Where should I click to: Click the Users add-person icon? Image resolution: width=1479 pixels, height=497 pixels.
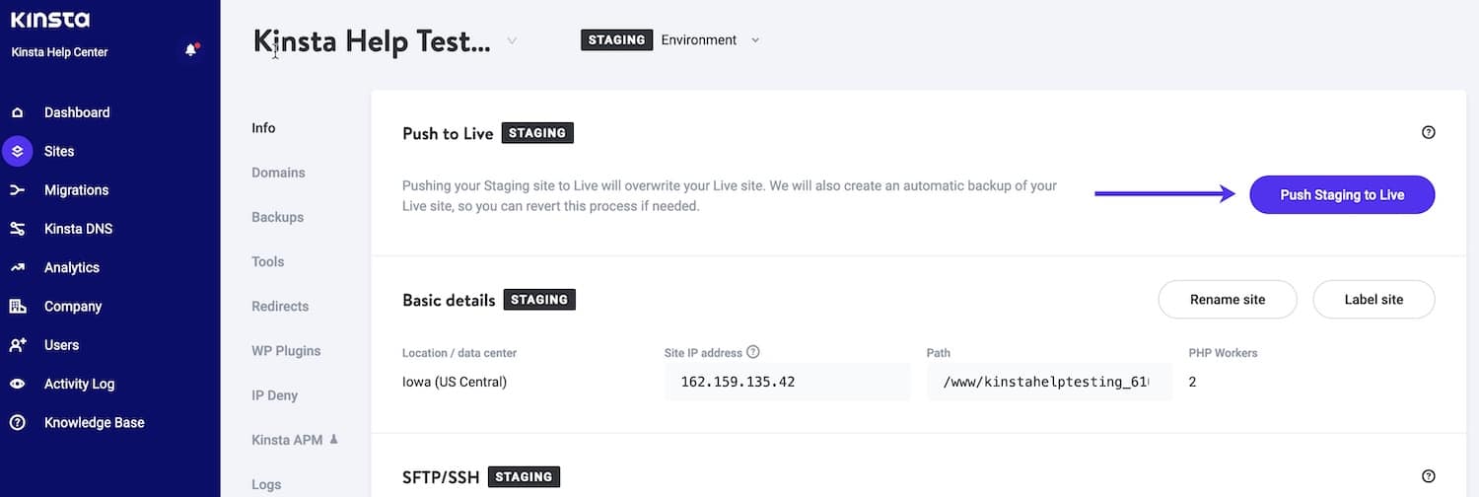click(x=18, y=345)
